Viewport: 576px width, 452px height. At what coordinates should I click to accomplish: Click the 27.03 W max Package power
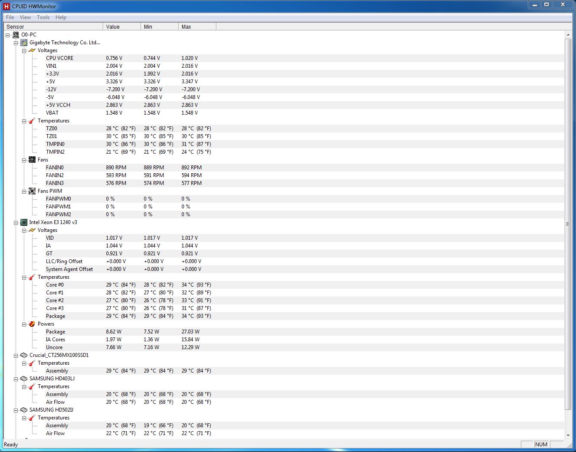click(190, 332)
